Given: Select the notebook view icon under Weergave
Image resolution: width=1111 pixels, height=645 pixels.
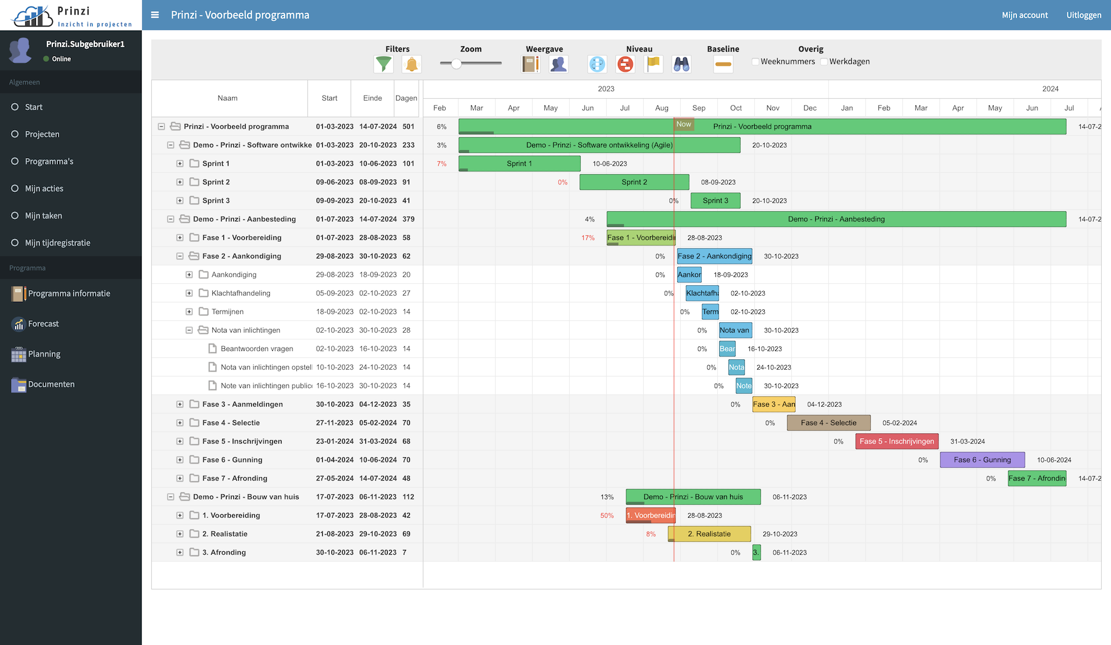Looking at the screenshot, I should [530, 64].
